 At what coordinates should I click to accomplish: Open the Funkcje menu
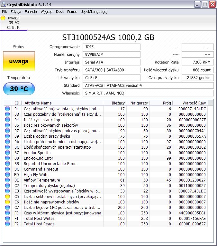[31, 12]
